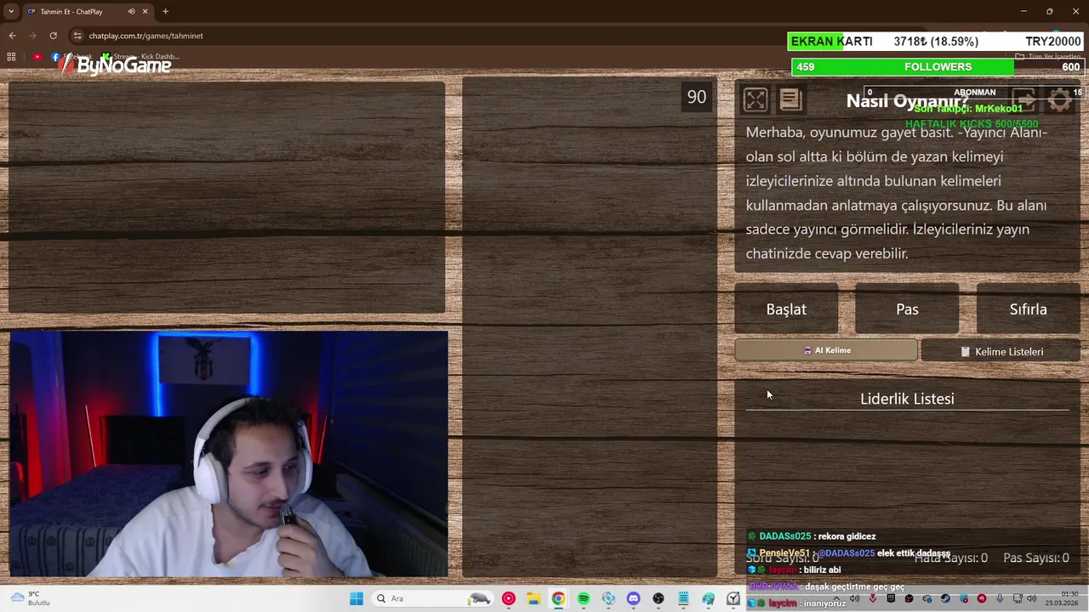Open the weather widget showing 9°C Bulutlu
Viewport: 1089px width, 612px height.
coord(30,598)
